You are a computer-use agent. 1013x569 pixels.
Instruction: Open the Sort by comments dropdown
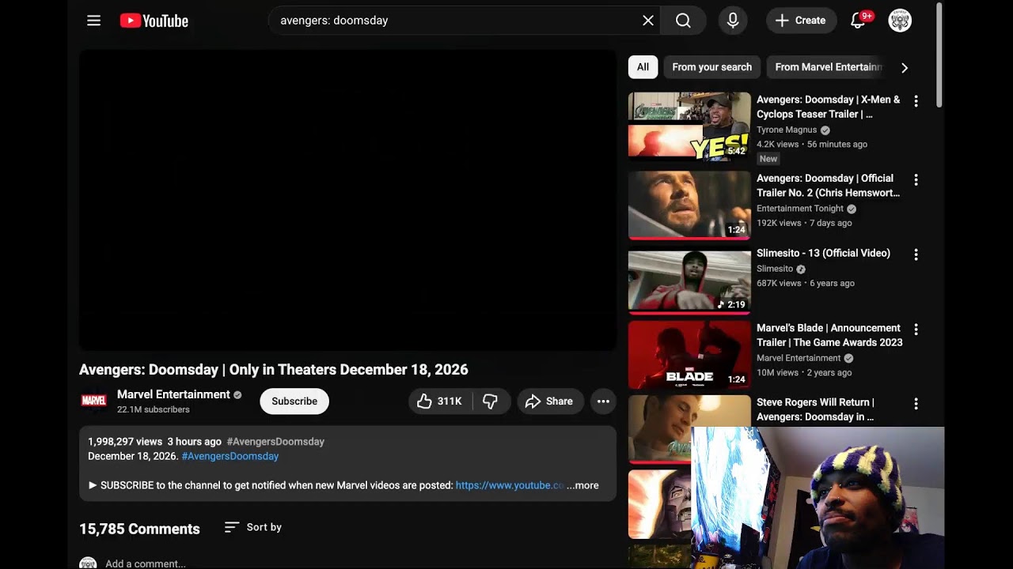(253, 527)
